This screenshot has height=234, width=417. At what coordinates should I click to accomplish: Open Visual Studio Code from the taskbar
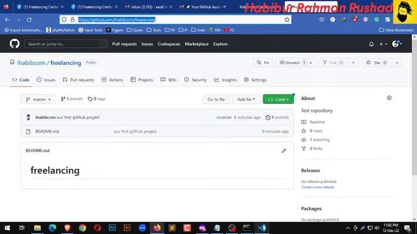pos(262,228)
